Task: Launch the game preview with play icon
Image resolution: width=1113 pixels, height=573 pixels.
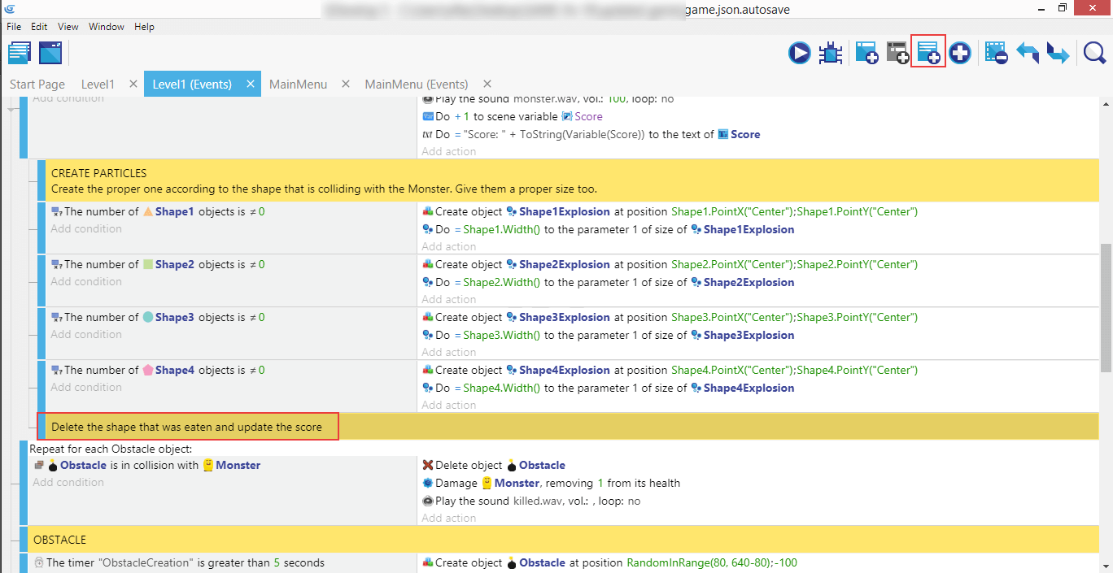Action: tap(799, 54)
